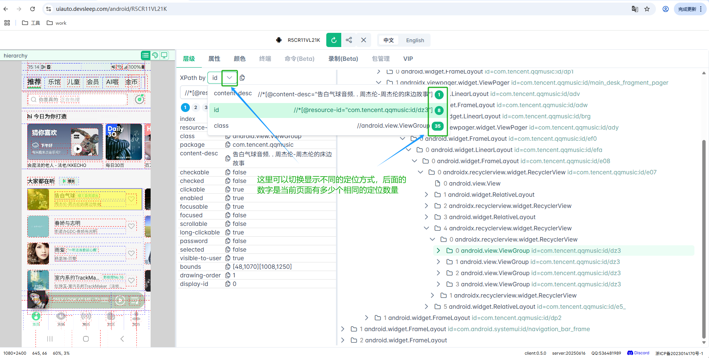Viewport: 709px width, 358px height.
Task: Select the list view icon in hierarchy panel
Action: click(x=145, y=55)
